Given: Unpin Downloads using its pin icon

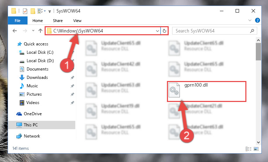Looking at the screenshot, I should point(72,78).
